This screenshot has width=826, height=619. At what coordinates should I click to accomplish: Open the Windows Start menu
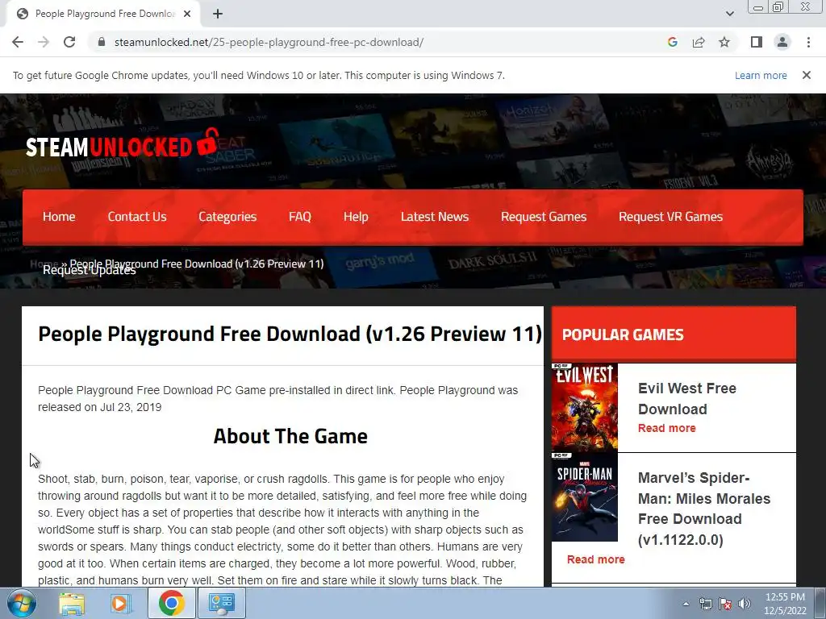click(x=22, y=603)
